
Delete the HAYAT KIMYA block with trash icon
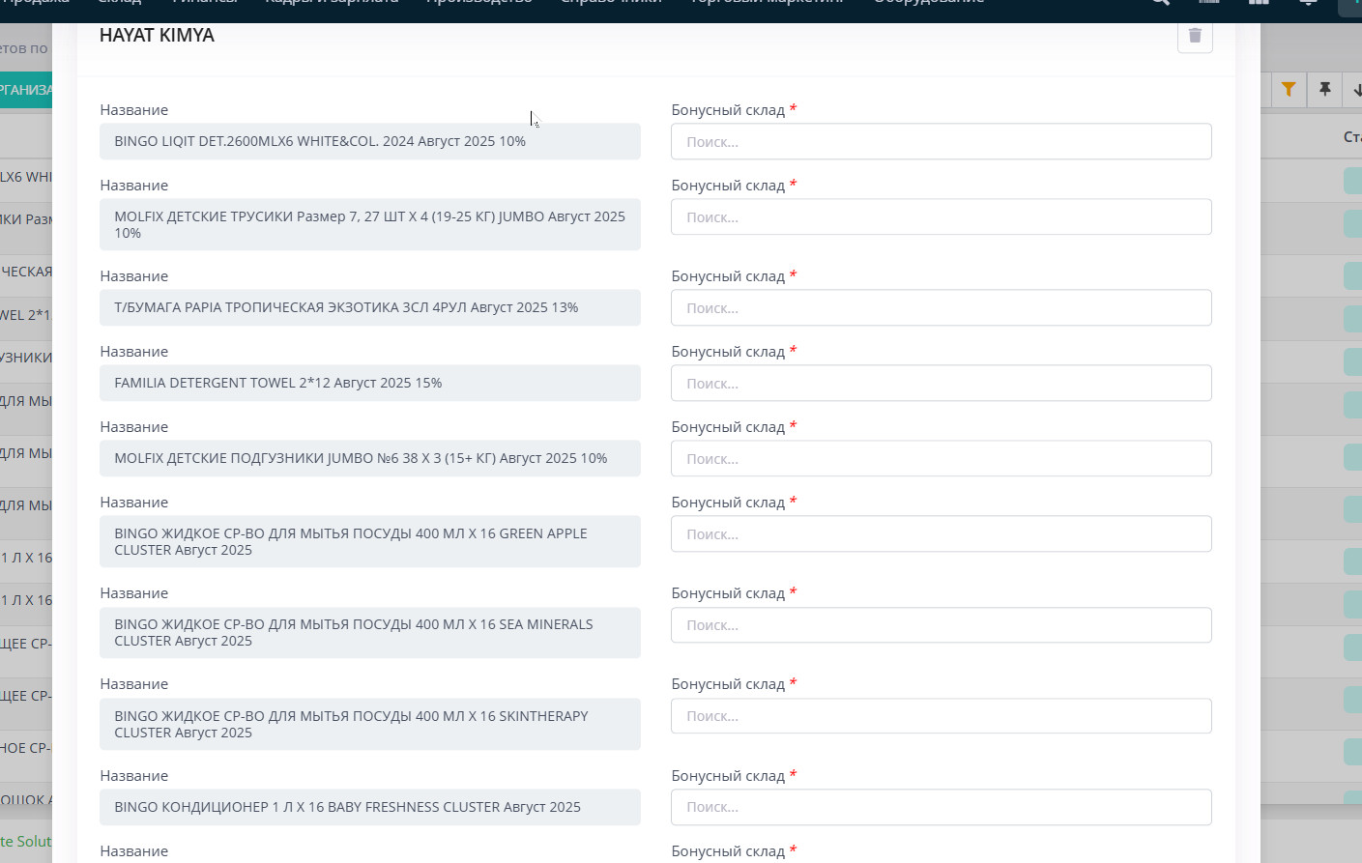(x=1195, y=36)
